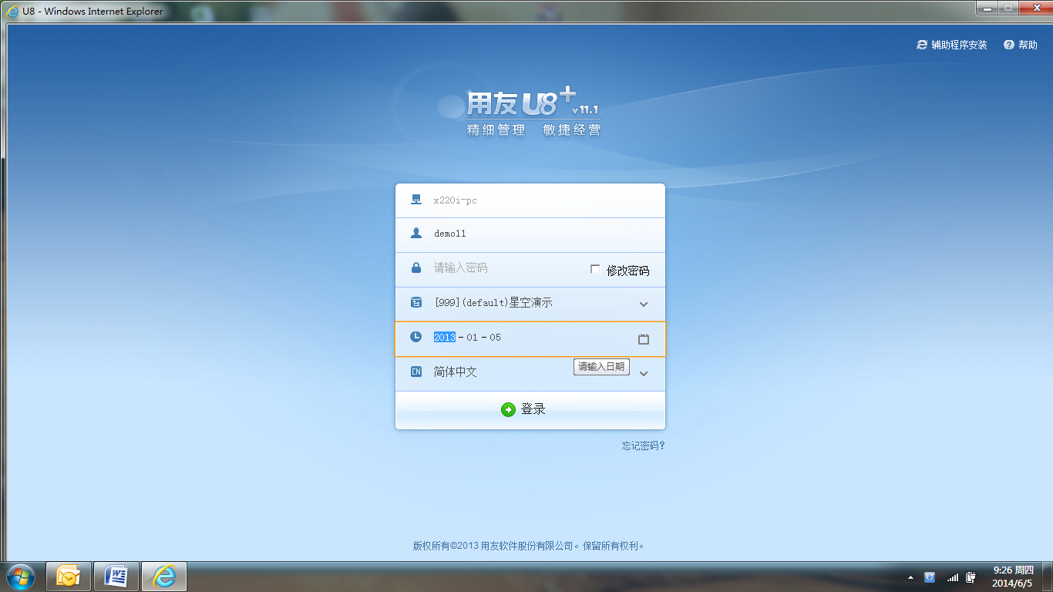Open the 帮助 link
Viewport: 1053px width, 592px height.
click(1028, 45)
